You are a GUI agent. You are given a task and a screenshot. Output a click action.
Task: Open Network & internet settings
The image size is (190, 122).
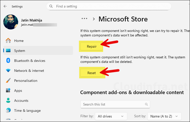(38, 71)
